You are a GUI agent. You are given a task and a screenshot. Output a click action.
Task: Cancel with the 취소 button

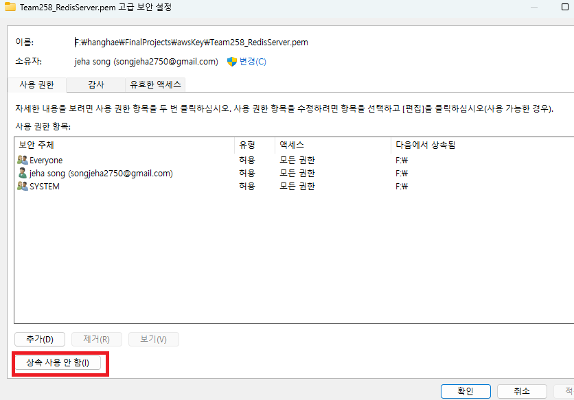point(522,391)
